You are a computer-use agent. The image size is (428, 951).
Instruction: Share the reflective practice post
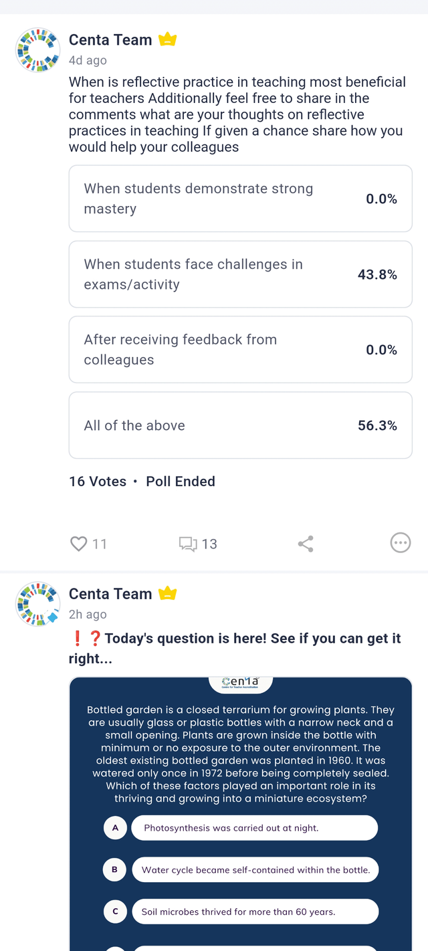click(306, 543)
